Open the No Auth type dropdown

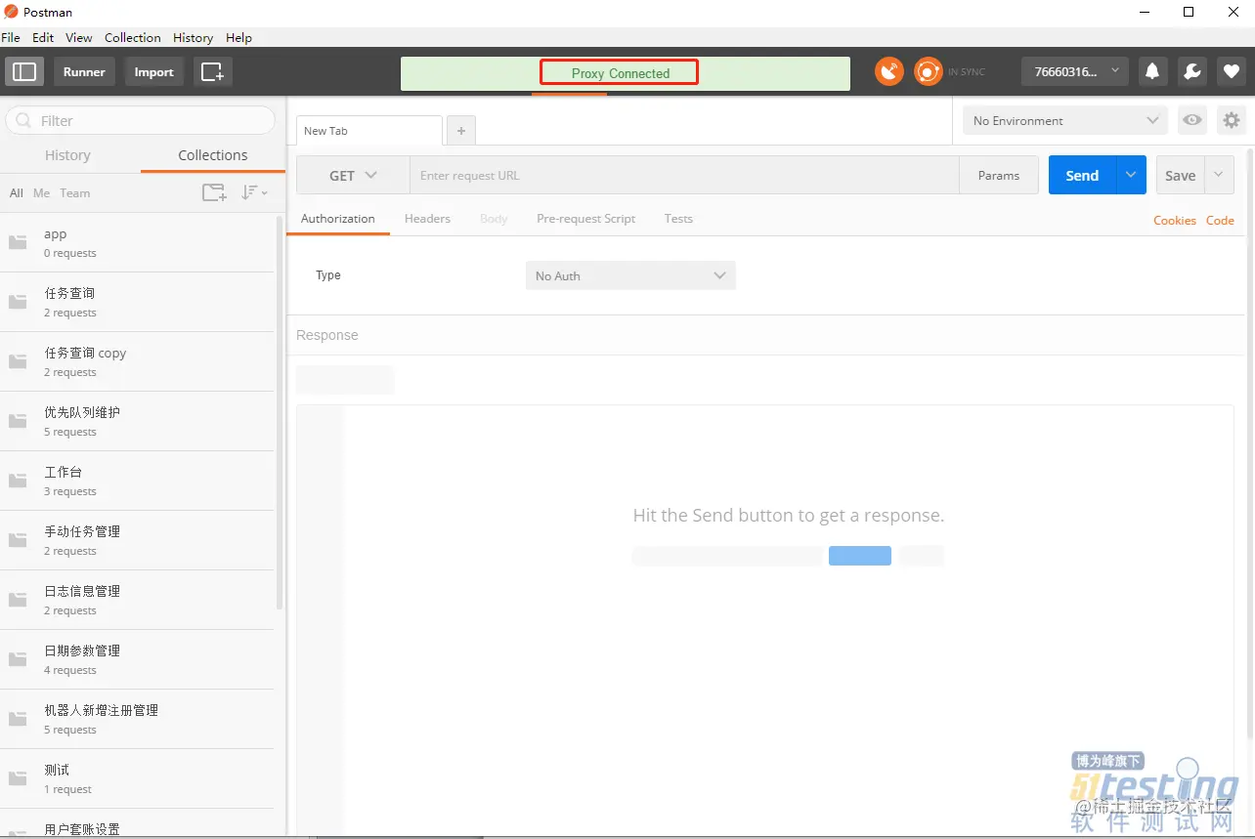[630, 275]
